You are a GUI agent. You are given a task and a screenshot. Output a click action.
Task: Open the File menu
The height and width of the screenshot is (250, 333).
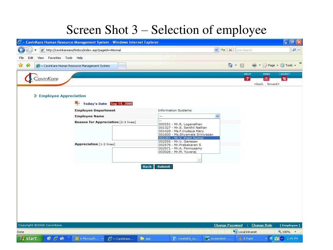[21, 58]
